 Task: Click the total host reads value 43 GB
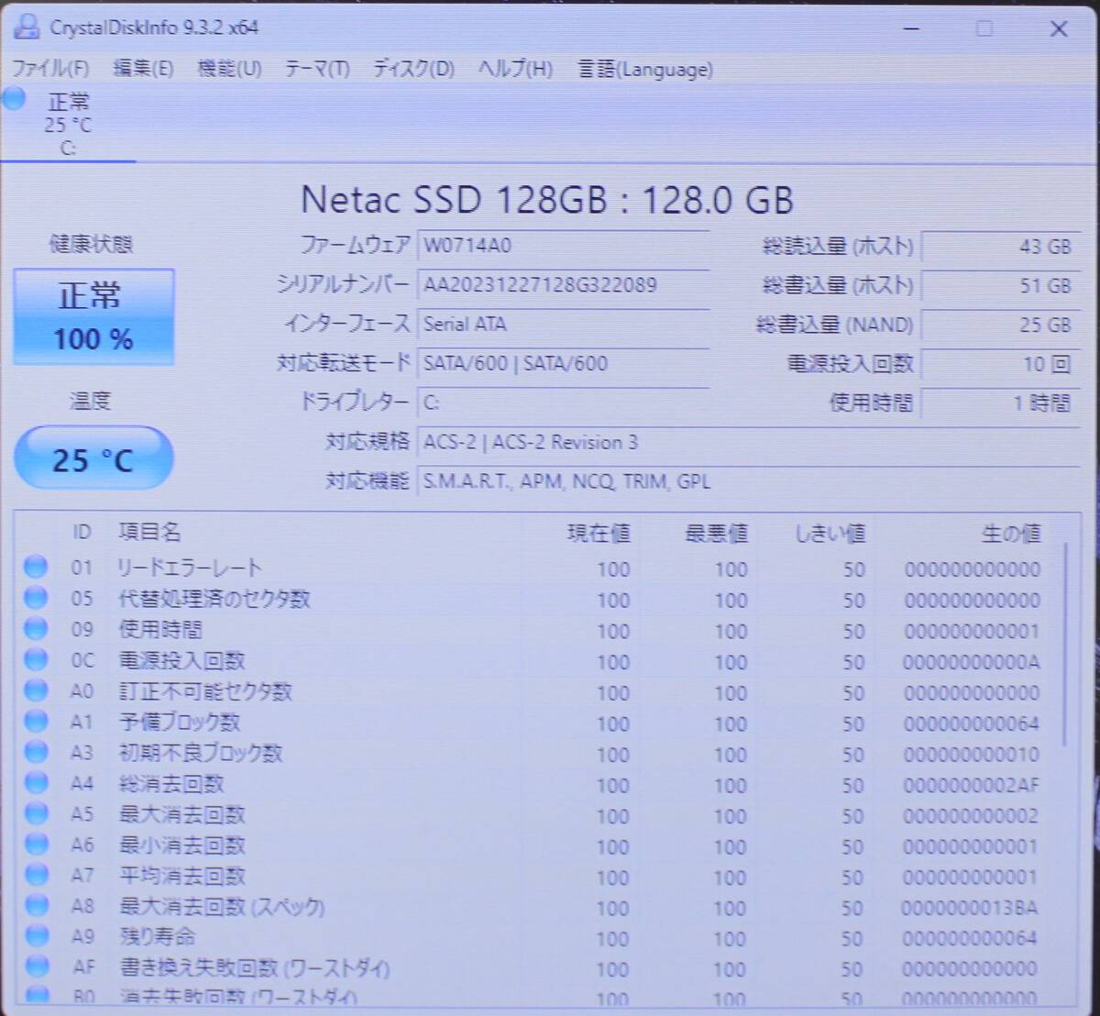(1000, 247)
